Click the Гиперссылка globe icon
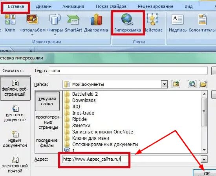216x176 pixels. pos(127,20)
